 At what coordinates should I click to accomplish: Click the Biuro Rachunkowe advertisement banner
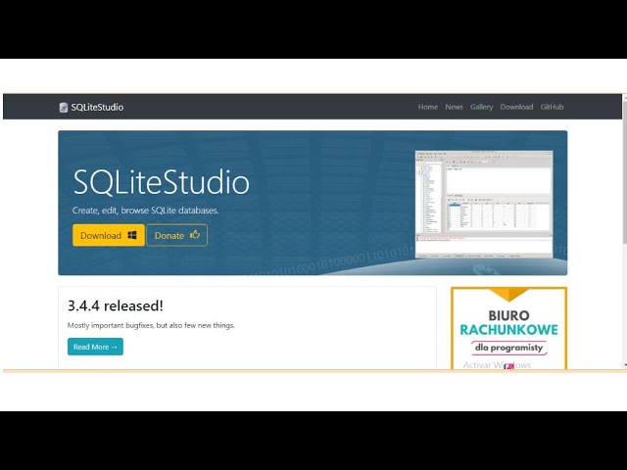508,328
